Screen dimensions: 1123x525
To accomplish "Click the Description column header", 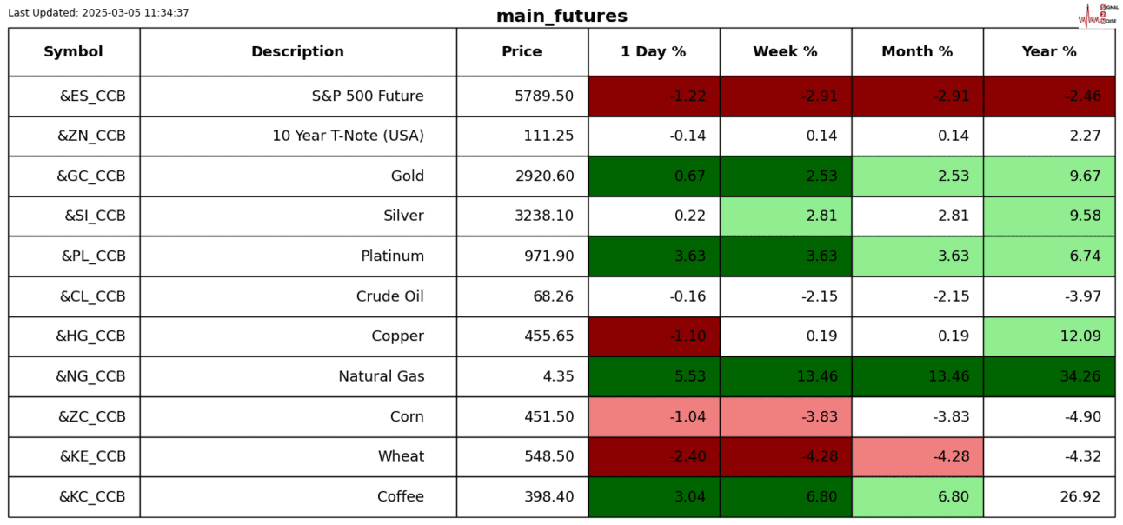I will click(298, 52).
